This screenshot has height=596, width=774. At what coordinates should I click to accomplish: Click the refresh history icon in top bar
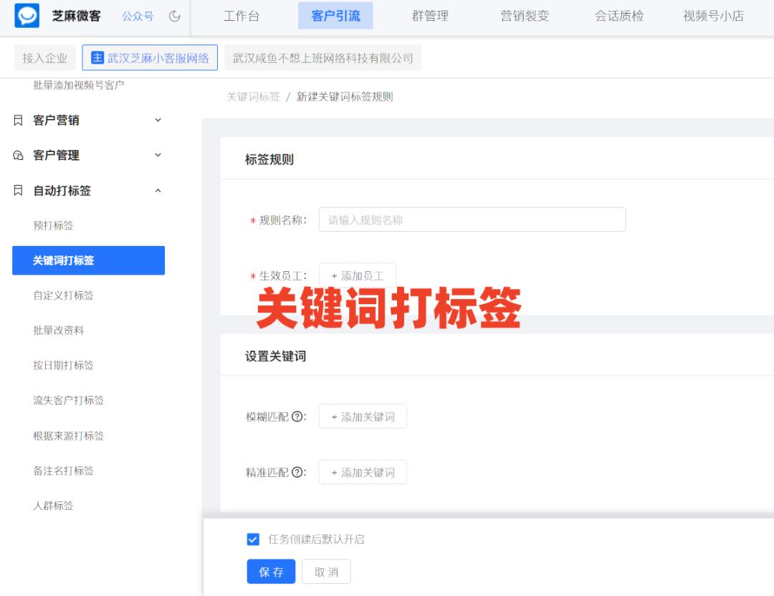pyautogui.click(x=175, y=16)
